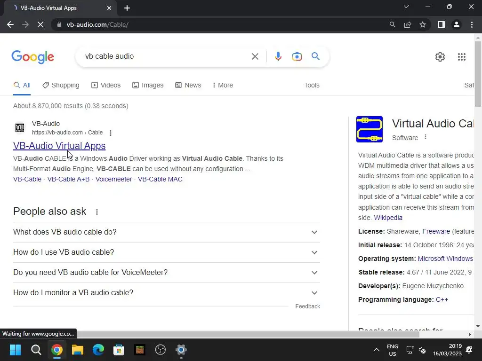This screenshot has width=482, height=361.
Task: Switch to the News tab
Action: pyautogui.click(x=188, y=86)
